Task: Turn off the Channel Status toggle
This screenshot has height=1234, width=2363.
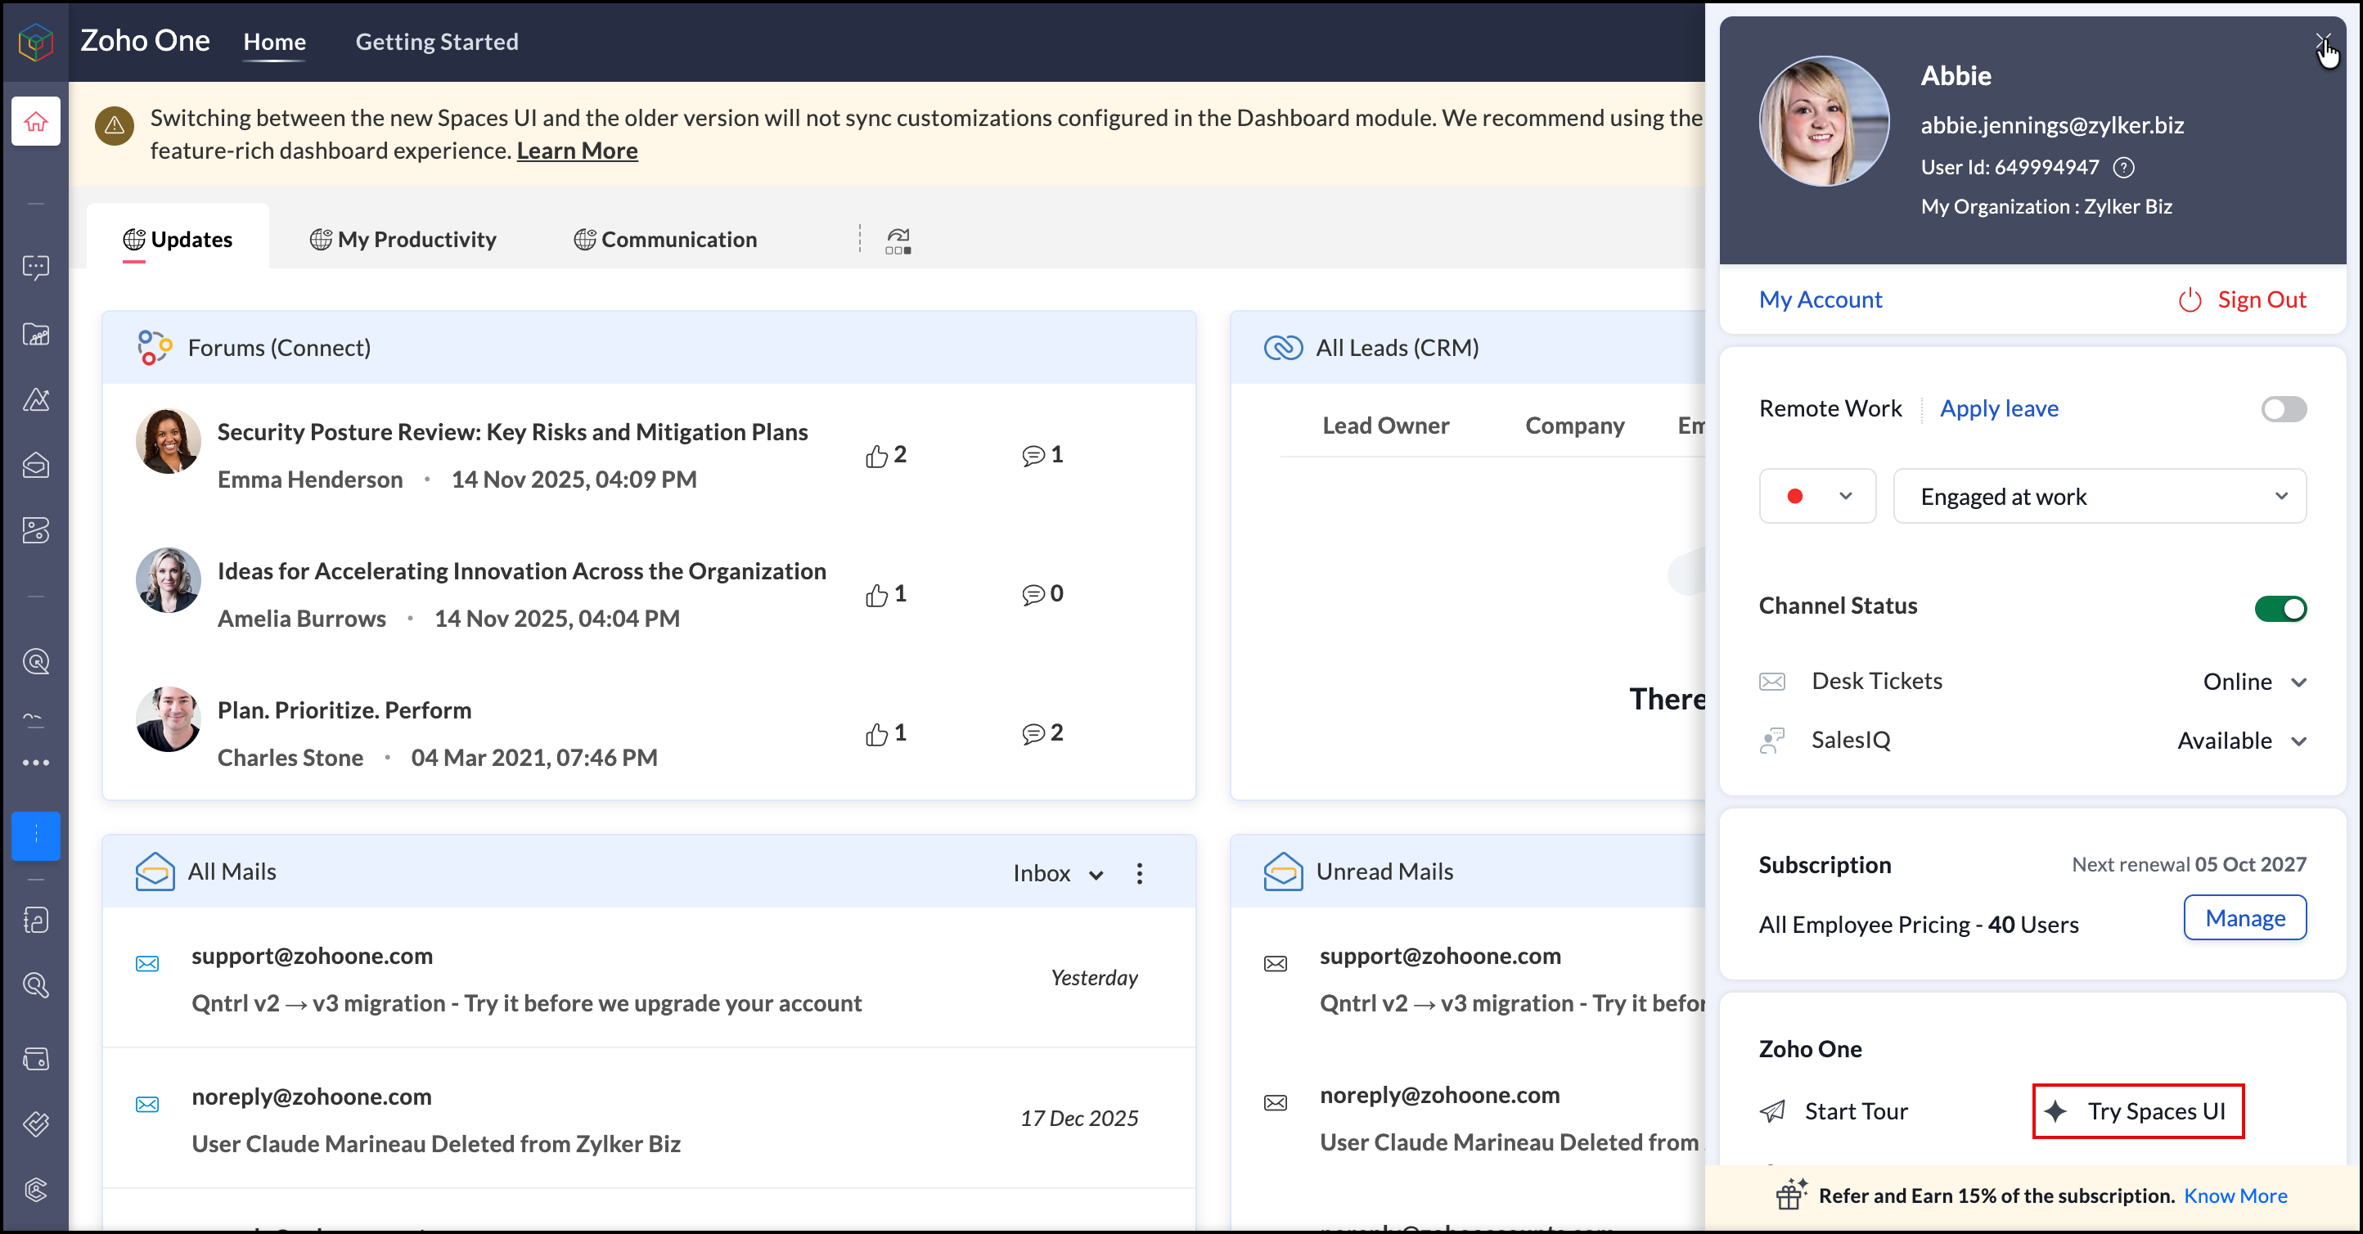Action: 2280,607
